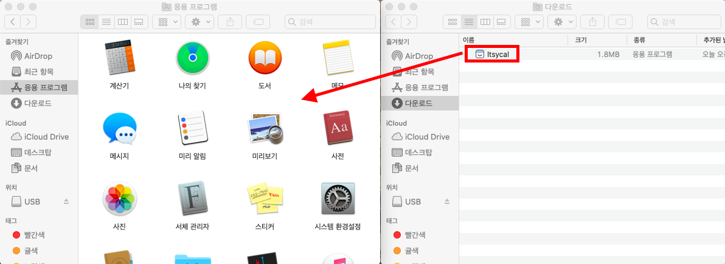Open the Font Book (서체 관리자) app icon
725x264 pixels.
192,198
